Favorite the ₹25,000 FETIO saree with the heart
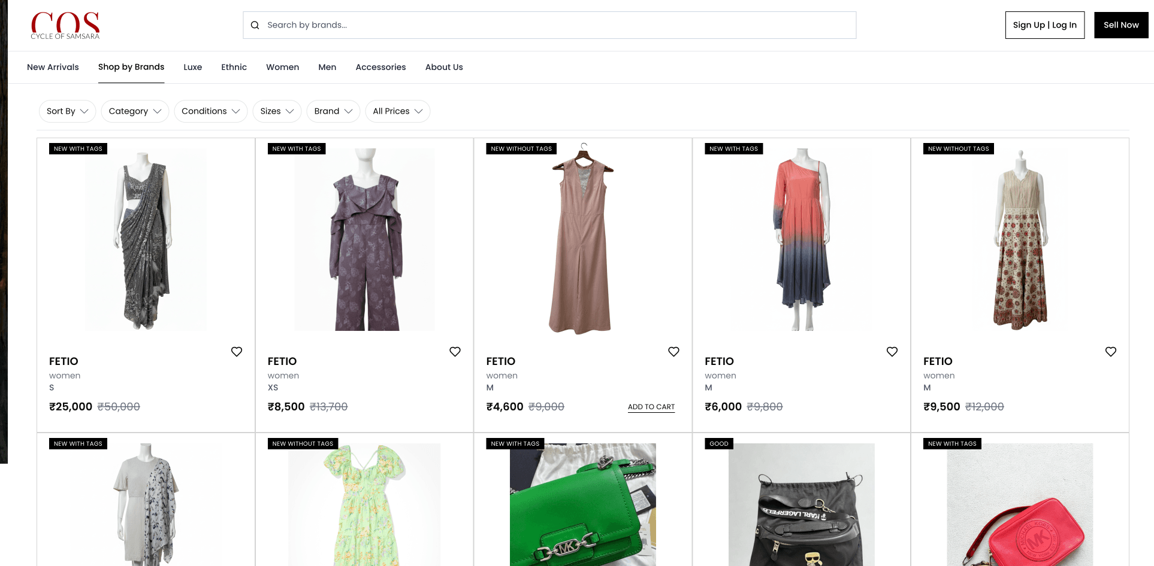This screenshot has width=1154, height=566. point(237,352)
